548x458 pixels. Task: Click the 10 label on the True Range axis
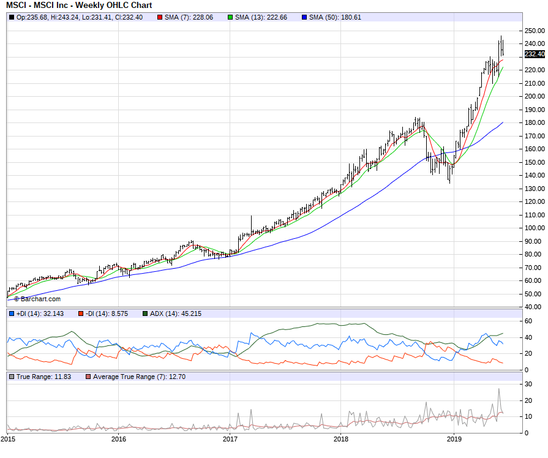point(528,416)
